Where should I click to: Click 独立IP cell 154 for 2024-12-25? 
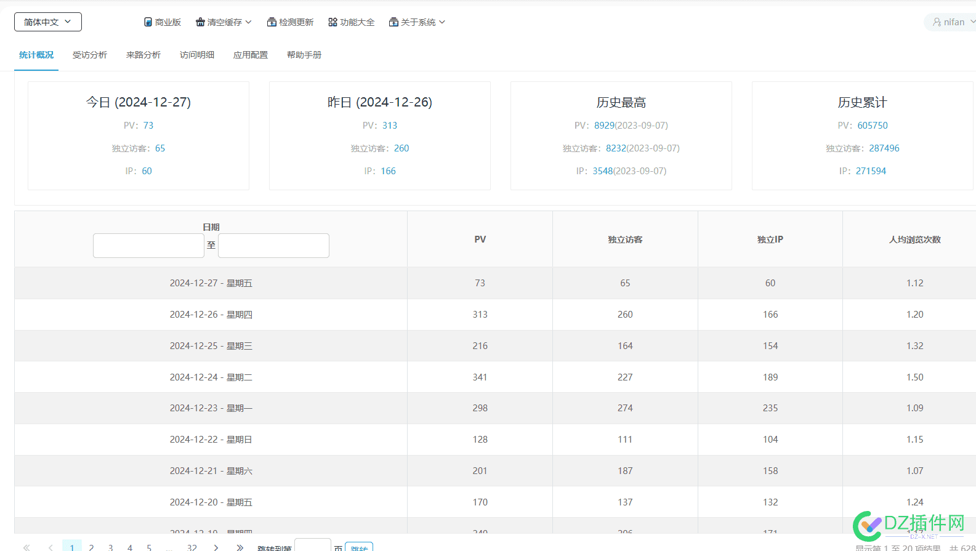(770, 346)
